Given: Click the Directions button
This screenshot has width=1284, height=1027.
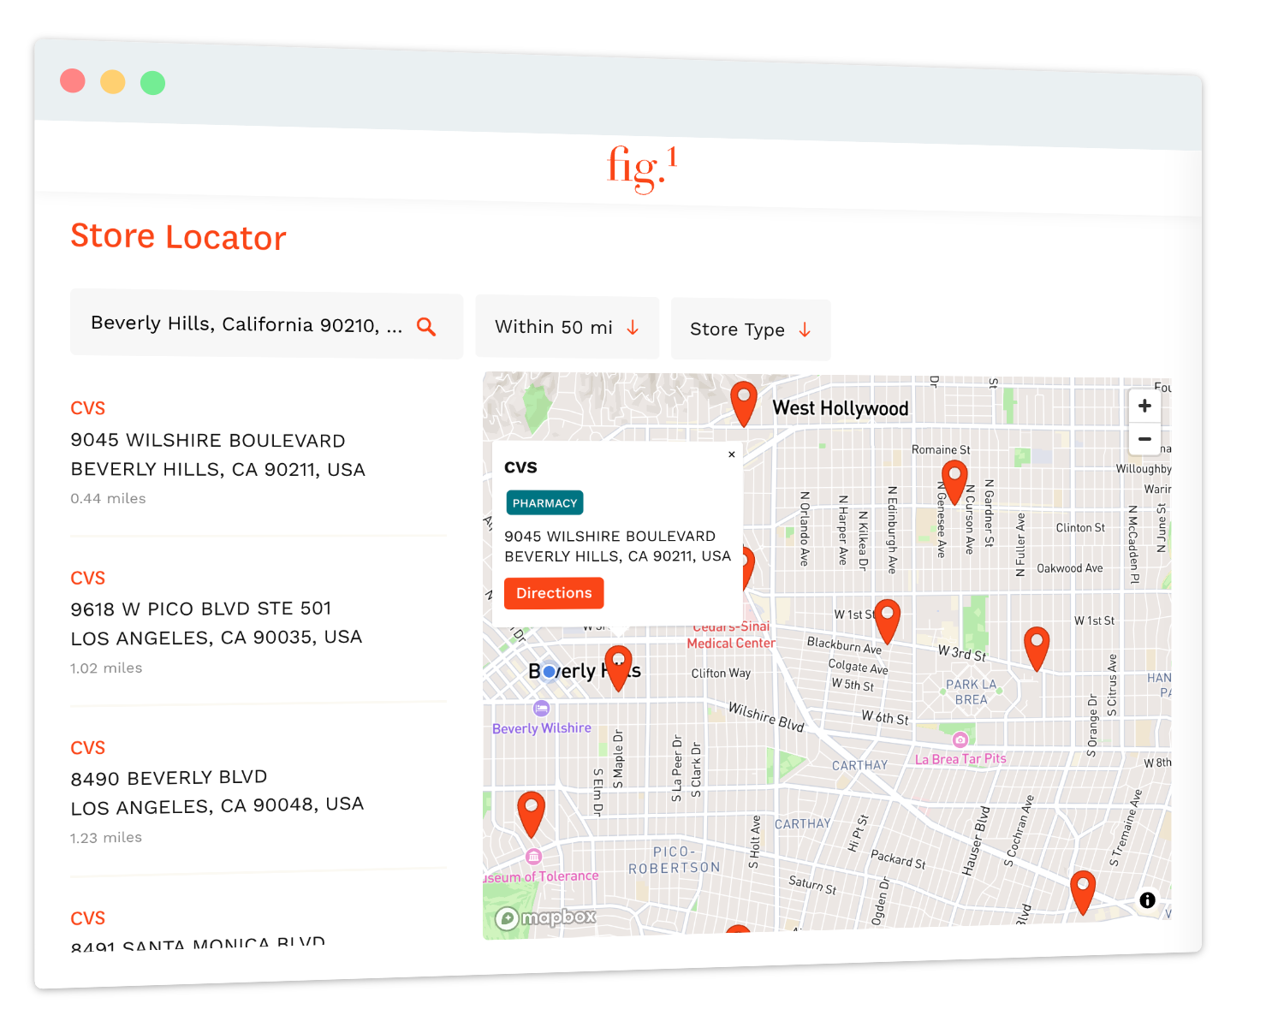Looking at the screenshot, I should [554, 593].
